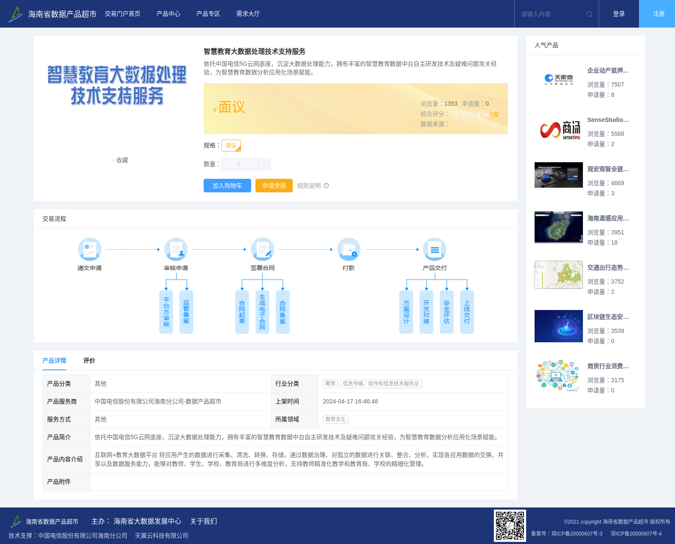Open the SenseStudio product thumbnail
Viewport: 675px width, 544px height.
pyautogui.click(x=559, y=129)
